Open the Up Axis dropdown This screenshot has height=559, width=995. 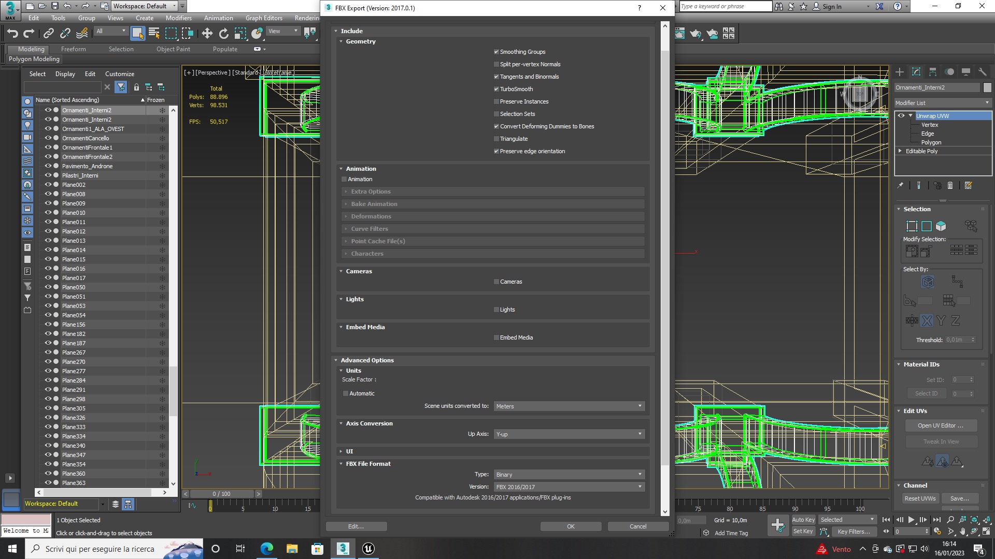pyautogui.click(x=569, y=434)
